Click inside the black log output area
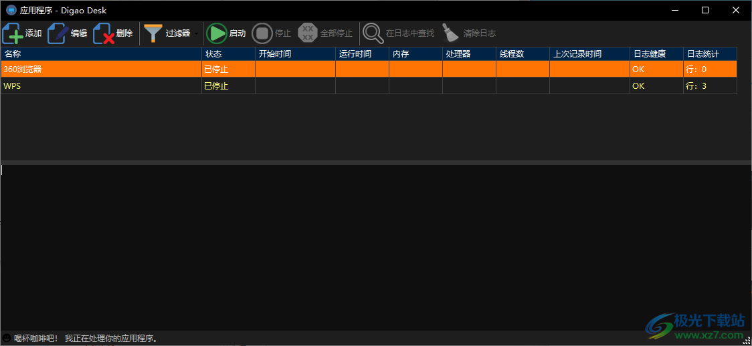The height and width of the screenshot is (346, 752). [375, 247]
